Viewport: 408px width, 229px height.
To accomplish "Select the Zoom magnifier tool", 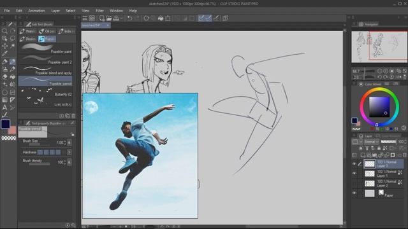I will [4, 31].
